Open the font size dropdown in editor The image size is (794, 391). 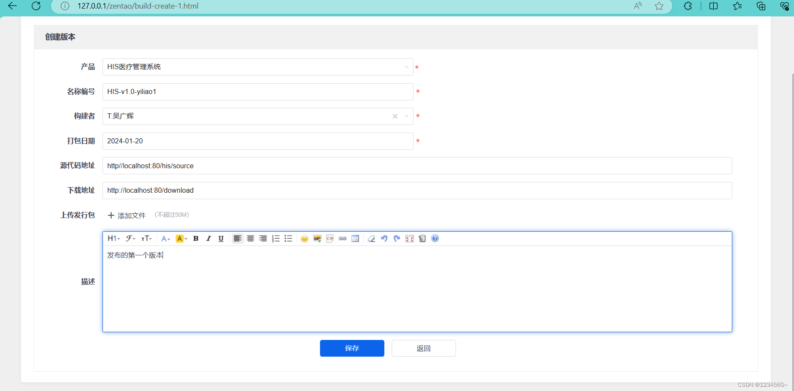pyautogui.click(x=147, y=239)
